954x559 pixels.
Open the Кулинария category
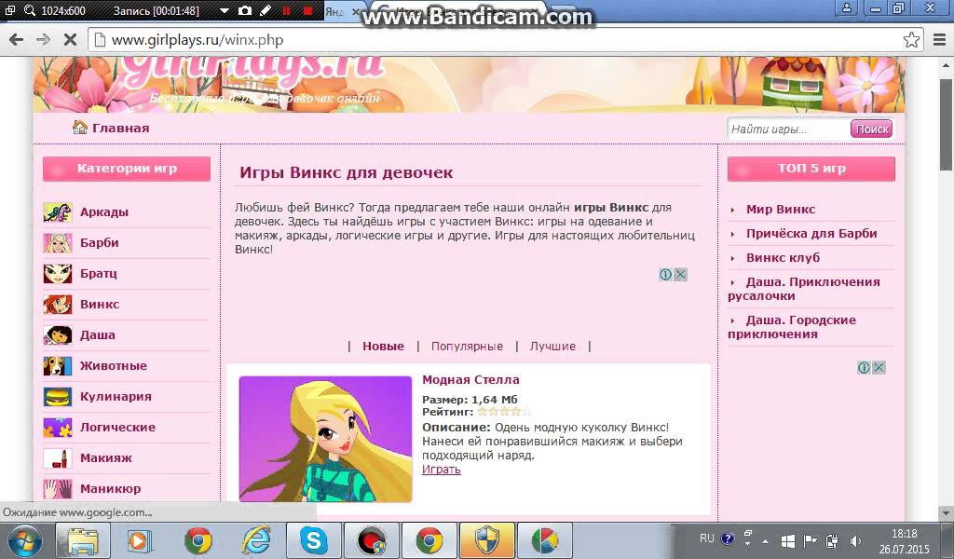[116, 397]
